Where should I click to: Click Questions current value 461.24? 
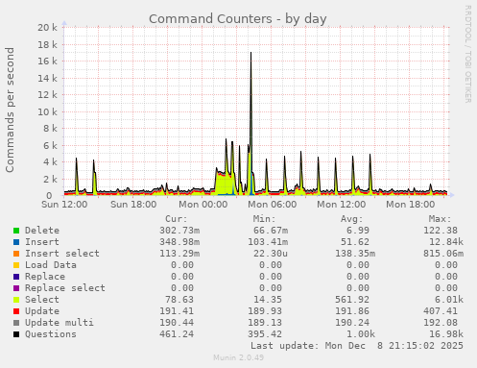click(177, 334)
